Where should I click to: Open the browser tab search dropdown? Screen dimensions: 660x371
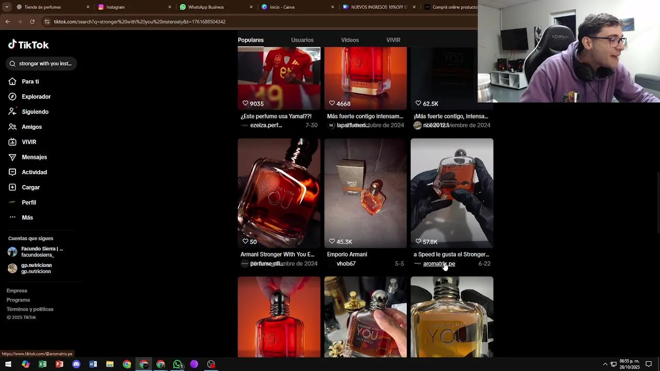tap(6, 7)
